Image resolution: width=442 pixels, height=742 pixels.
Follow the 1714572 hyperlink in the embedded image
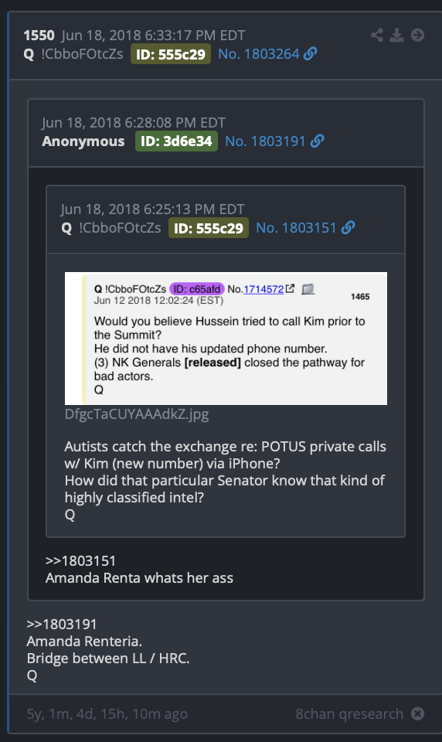coord(263,288)
